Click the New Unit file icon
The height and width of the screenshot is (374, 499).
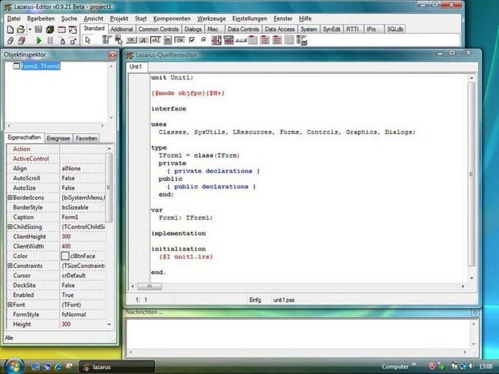pos(10,30)
